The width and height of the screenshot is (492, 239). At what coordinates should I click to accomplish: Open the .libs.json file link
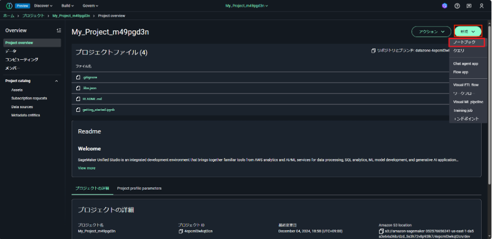89,88
